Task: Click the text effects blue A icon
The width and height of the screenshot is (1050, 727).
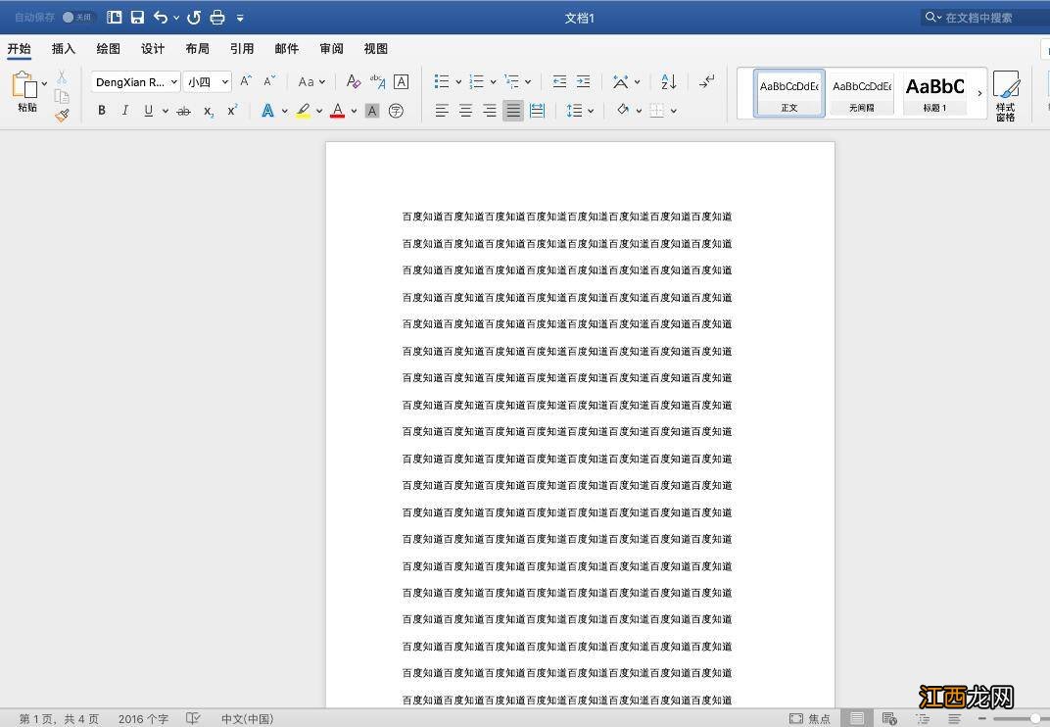Action: 267,111
